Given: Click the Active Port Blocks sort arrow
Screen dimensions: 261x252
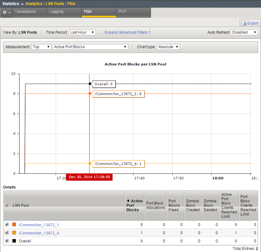Looking at the screenshot, I should click(x=127, y=201).
